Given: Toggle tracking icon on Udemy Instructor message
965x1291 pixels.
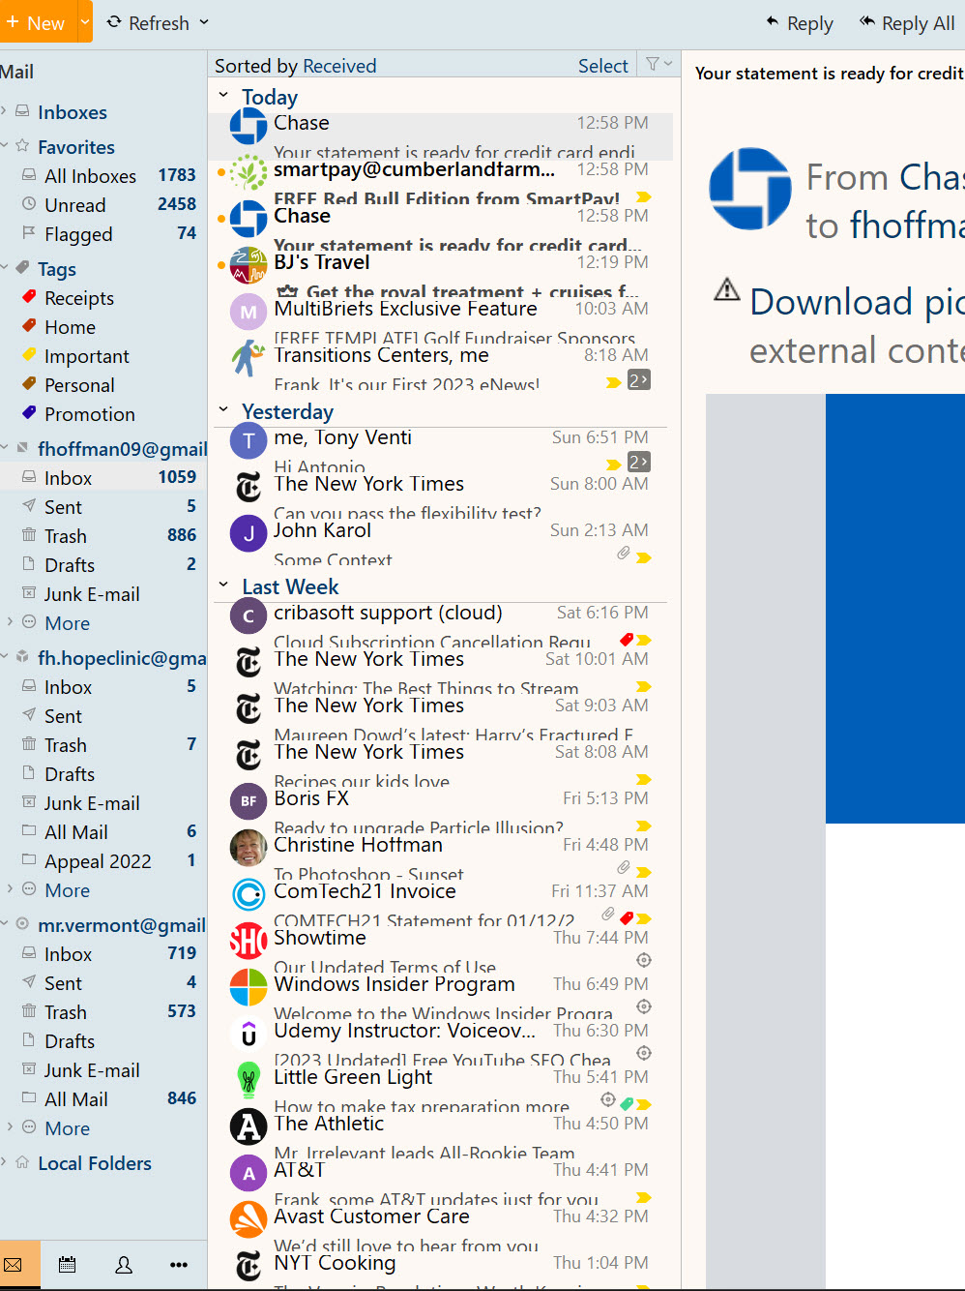Looking at the screenshot, I should pyautogui.click(x=644, y=1053).
